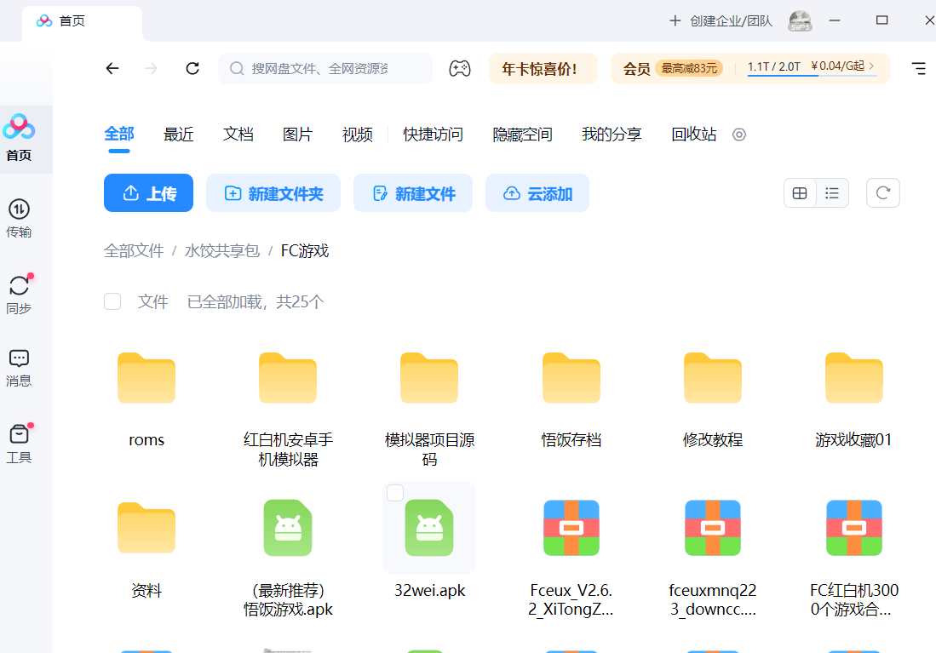
Task: Click the 悟饭存档 folder name
Action: pos(571,440)
